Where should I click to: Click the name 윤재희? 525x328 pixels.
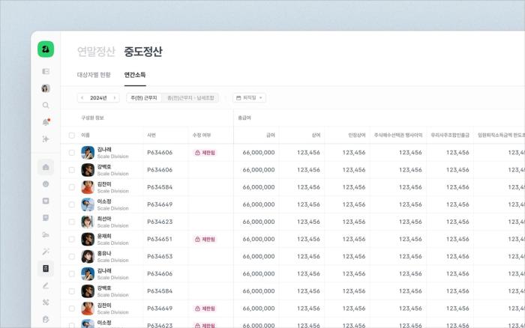[104, 236]
